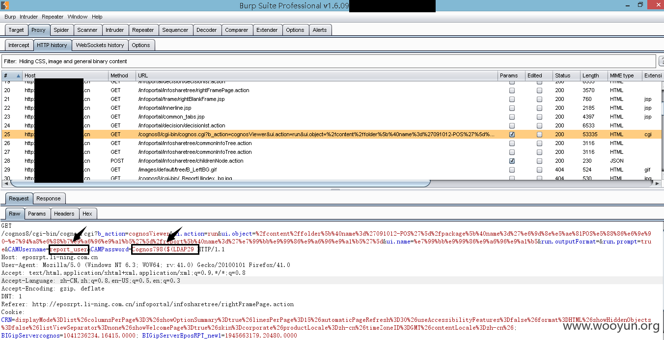Toggle Params checkbox for request 23

click(512, 117)
